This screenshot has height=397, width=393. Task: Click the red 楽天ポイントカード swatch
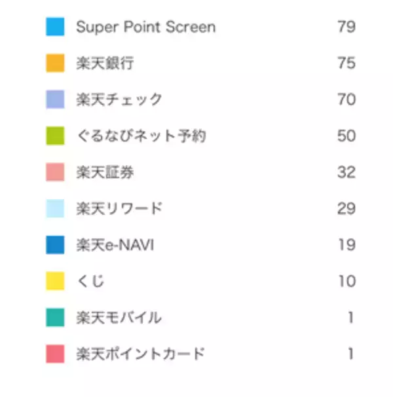coord(55,354)
